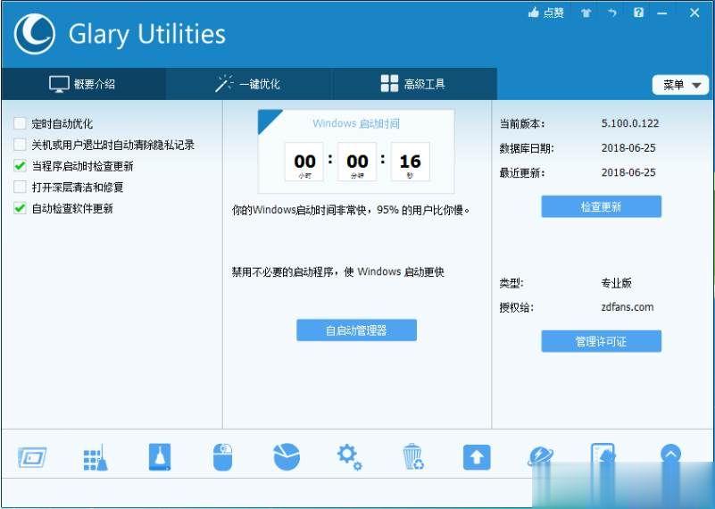Click the 管理许可证 button
This screenshot has width=715, height=509.
pyautogui.click(x=601, y=341)
